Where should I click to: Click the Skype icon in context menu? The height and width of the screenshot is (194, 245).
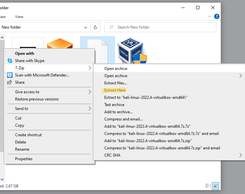(x=10, y=61)
